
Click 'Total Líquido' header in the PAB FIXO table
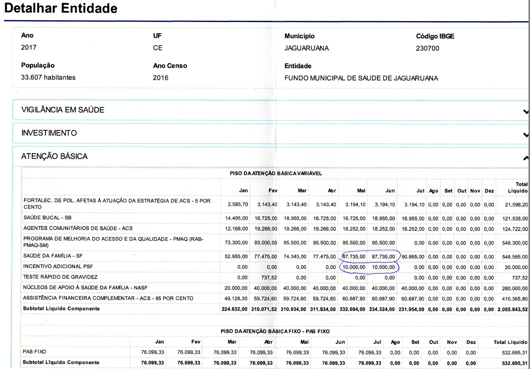tap(510, 342)
